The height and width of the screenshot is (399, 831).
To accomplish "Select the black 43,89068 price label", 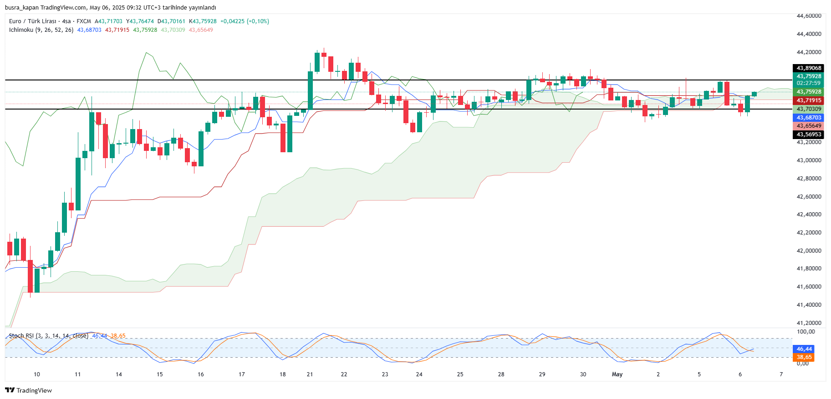I will [x=809, y=68].
